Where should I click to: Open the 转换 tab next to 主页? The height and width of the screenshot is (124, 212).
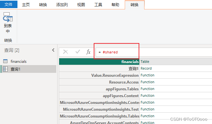43,5
